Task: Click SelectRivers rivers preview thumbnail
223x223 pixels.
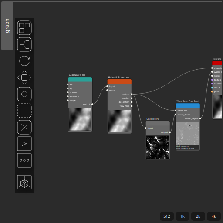Action: tap(158, 147)
